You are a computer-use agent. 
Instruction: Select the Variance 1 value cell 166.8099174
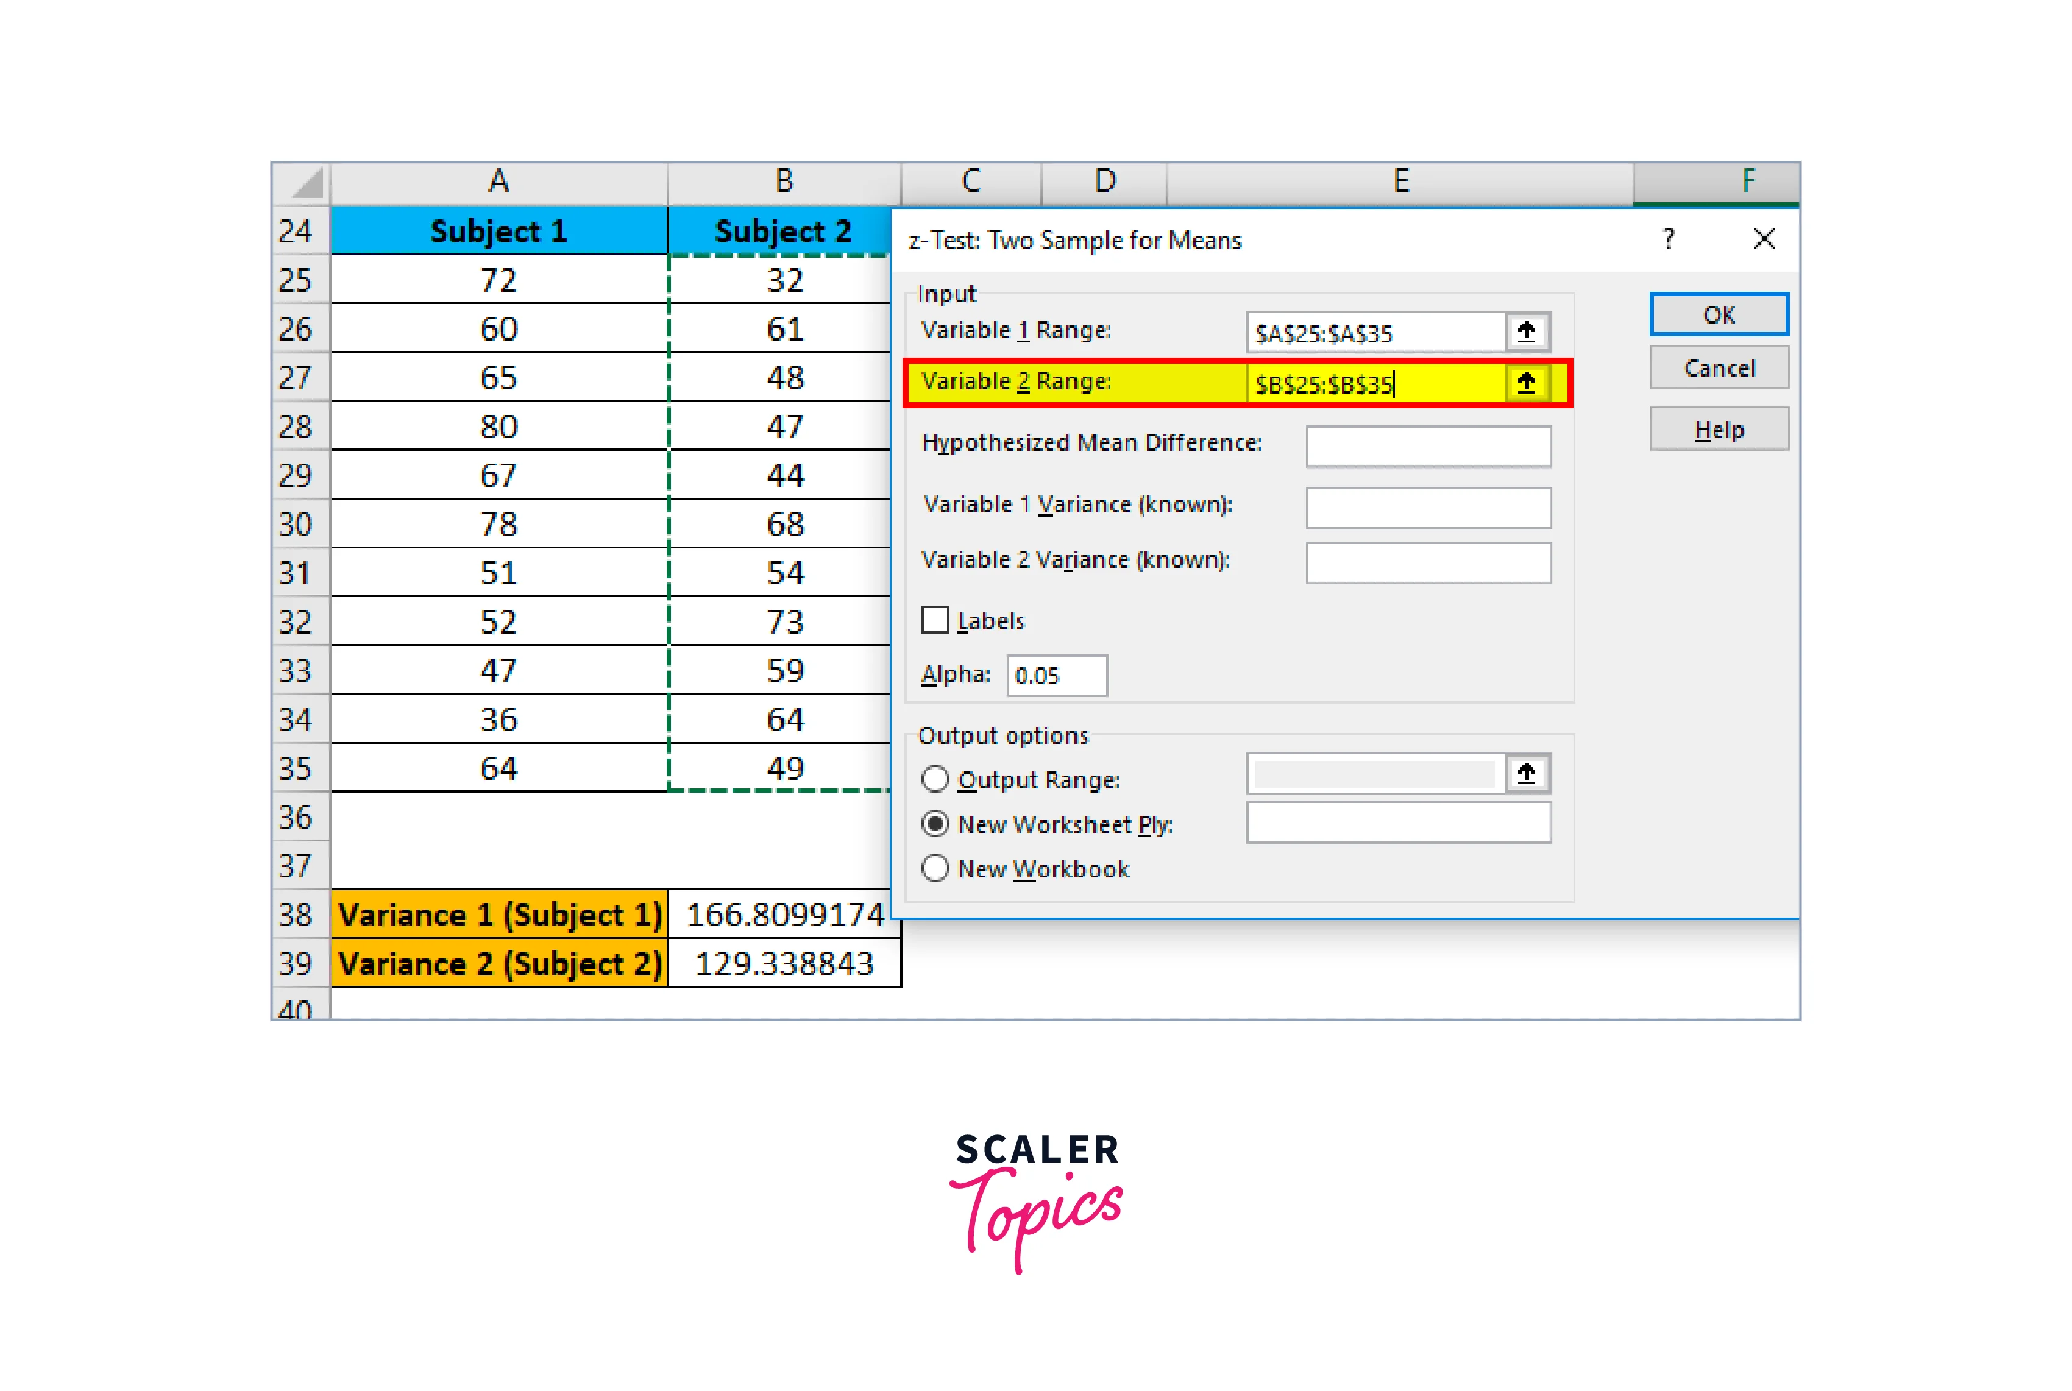[784, 915]
